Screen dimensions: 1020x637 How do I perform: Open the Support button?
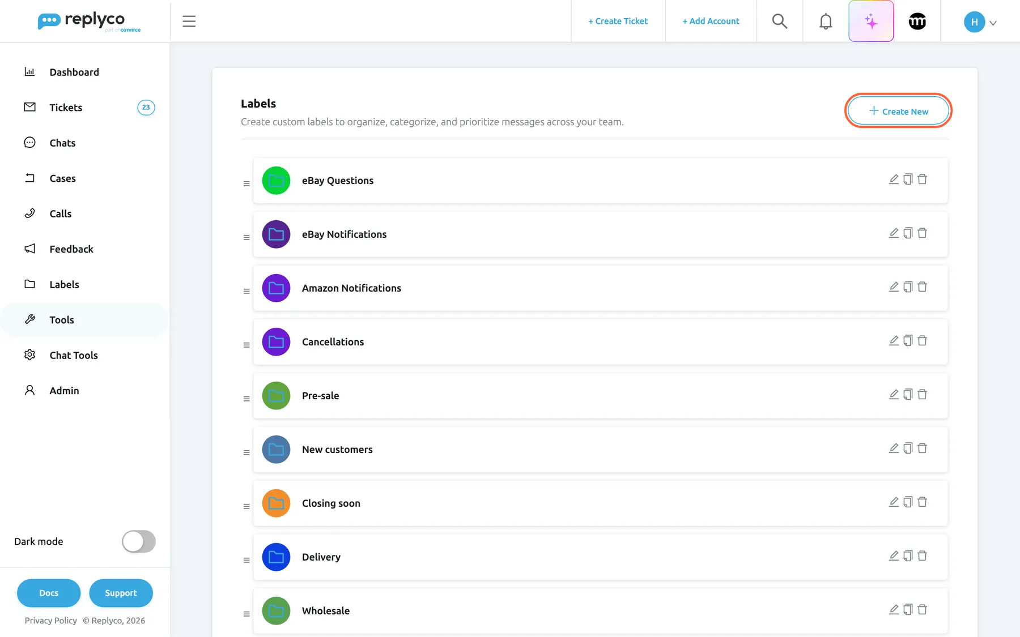click(121, 593)
